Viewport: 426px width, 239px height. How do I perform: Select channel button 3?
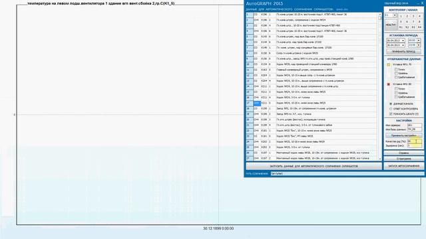pyautogui.click(x=413, y=16)
